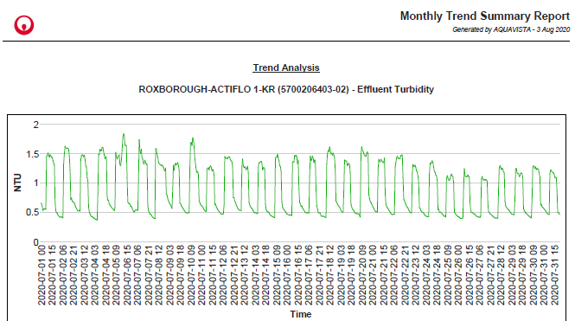Click x-axis label '2020-07-09 03'
575x321 pixels.
(169, 275)
